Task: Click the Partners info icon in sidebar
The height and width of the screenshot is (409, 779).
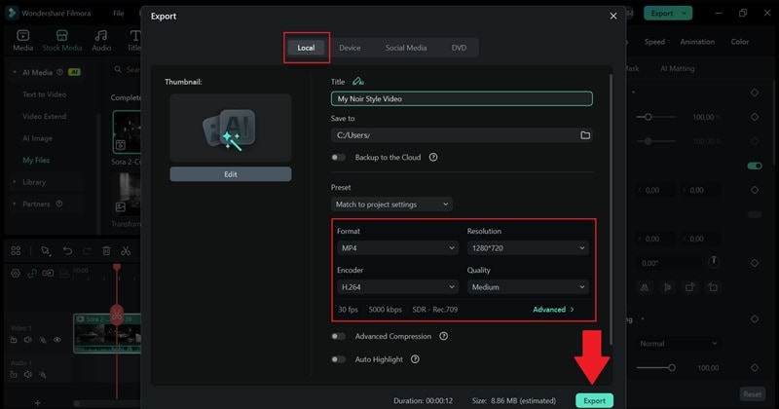Action: [x=59, y=204]
